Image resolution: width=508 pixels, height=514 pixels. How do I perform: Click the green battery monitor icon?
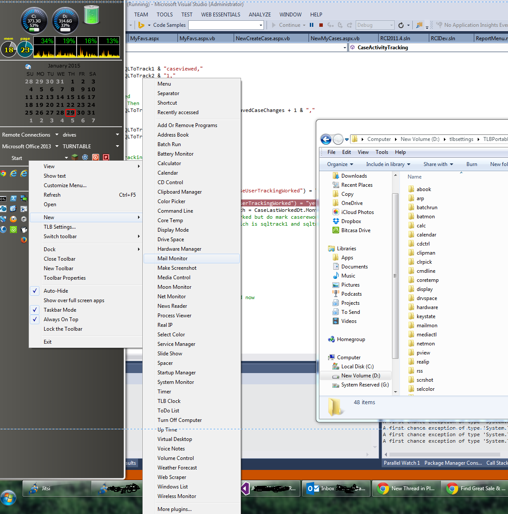91,16
